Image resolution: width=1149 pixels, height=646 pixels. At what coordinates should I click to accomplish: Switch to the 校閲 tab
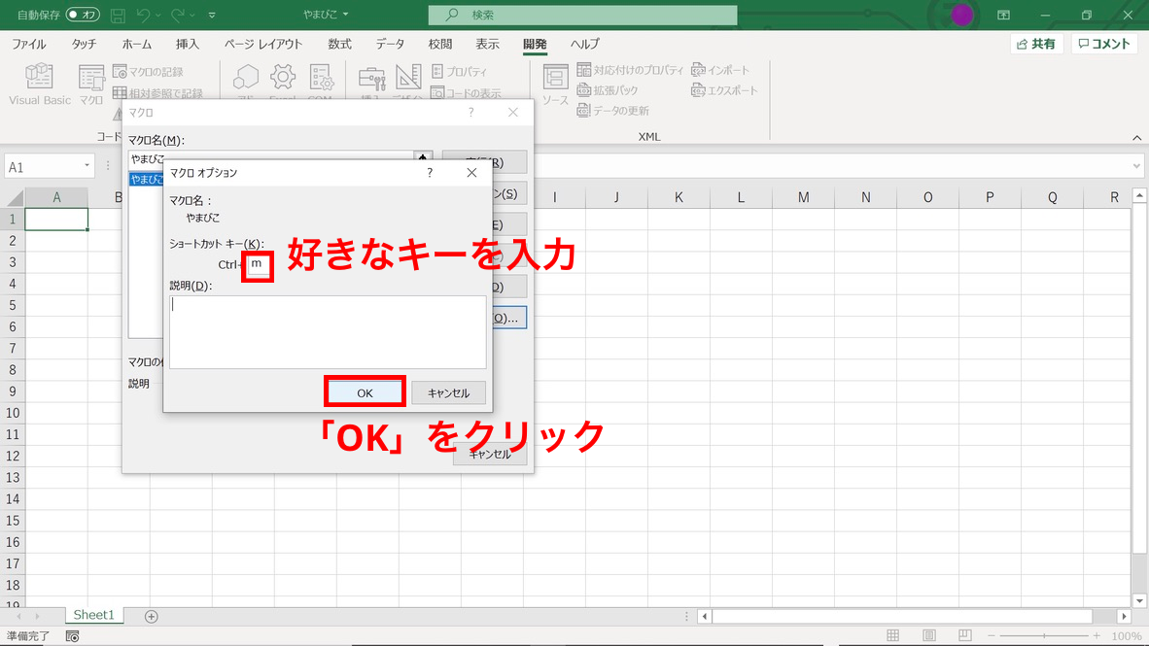439,44
